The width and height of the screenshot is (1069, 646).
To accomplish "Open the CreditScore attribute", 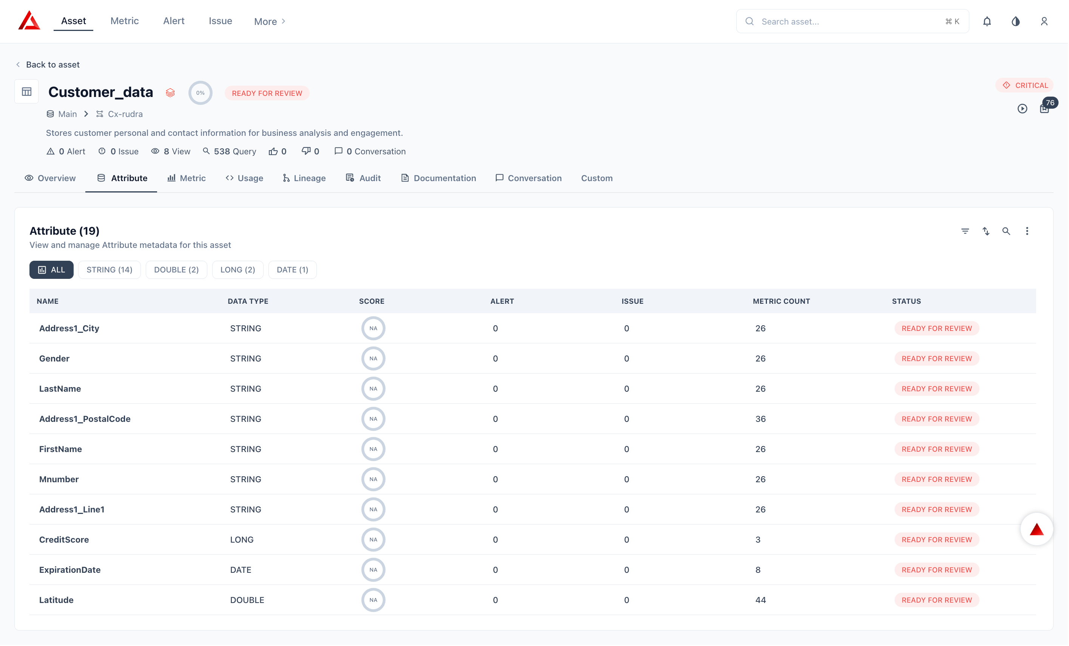I will pyautogui.click(x=64, y=540).
